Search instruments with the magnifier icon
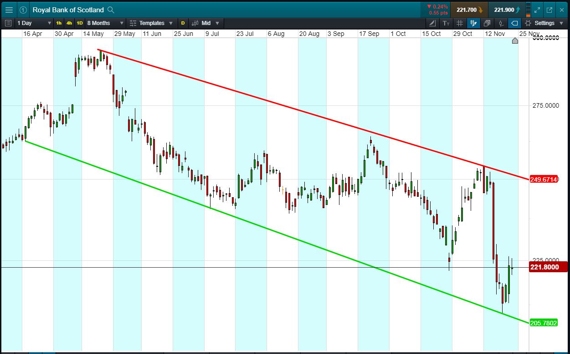 111,10
